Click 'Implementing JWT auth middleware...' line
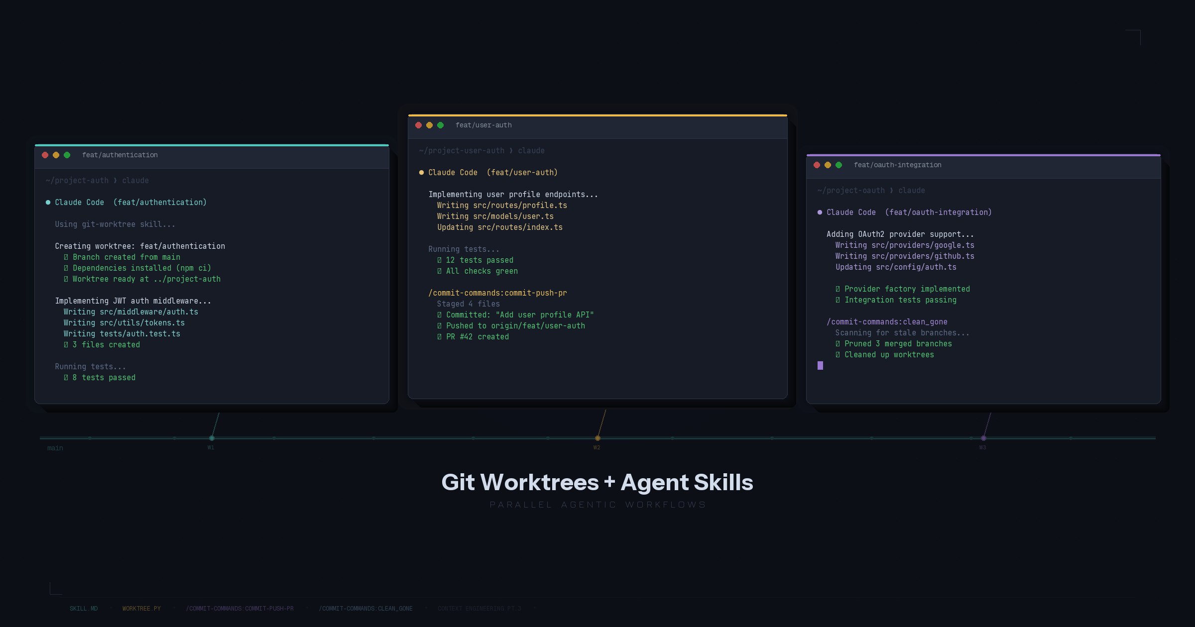 (133, 301)
